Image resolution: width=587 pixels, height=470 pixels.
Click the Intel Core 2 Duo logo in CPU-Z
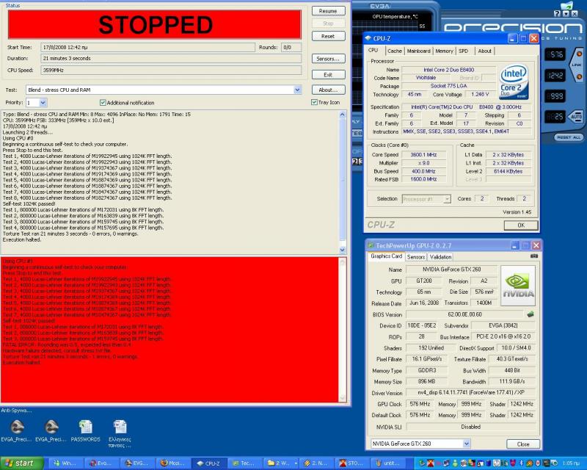pyautogui.click(x=513, y=82)
